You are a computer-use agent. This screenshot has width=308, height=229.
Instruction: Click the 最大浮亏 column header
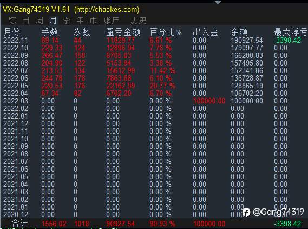[x=291, y=32]
